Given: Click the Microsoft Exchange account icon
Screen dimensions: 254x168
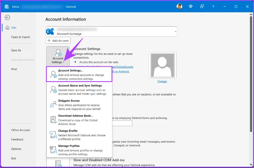Looking at the screenshot, I should pos(50,31).
